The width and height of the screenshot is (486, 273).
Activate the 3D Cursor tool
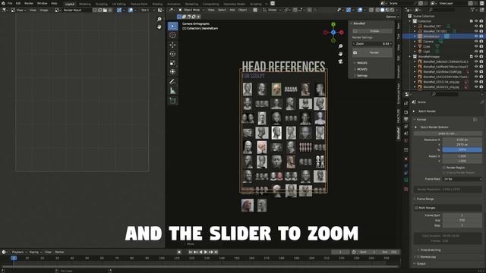172,35
